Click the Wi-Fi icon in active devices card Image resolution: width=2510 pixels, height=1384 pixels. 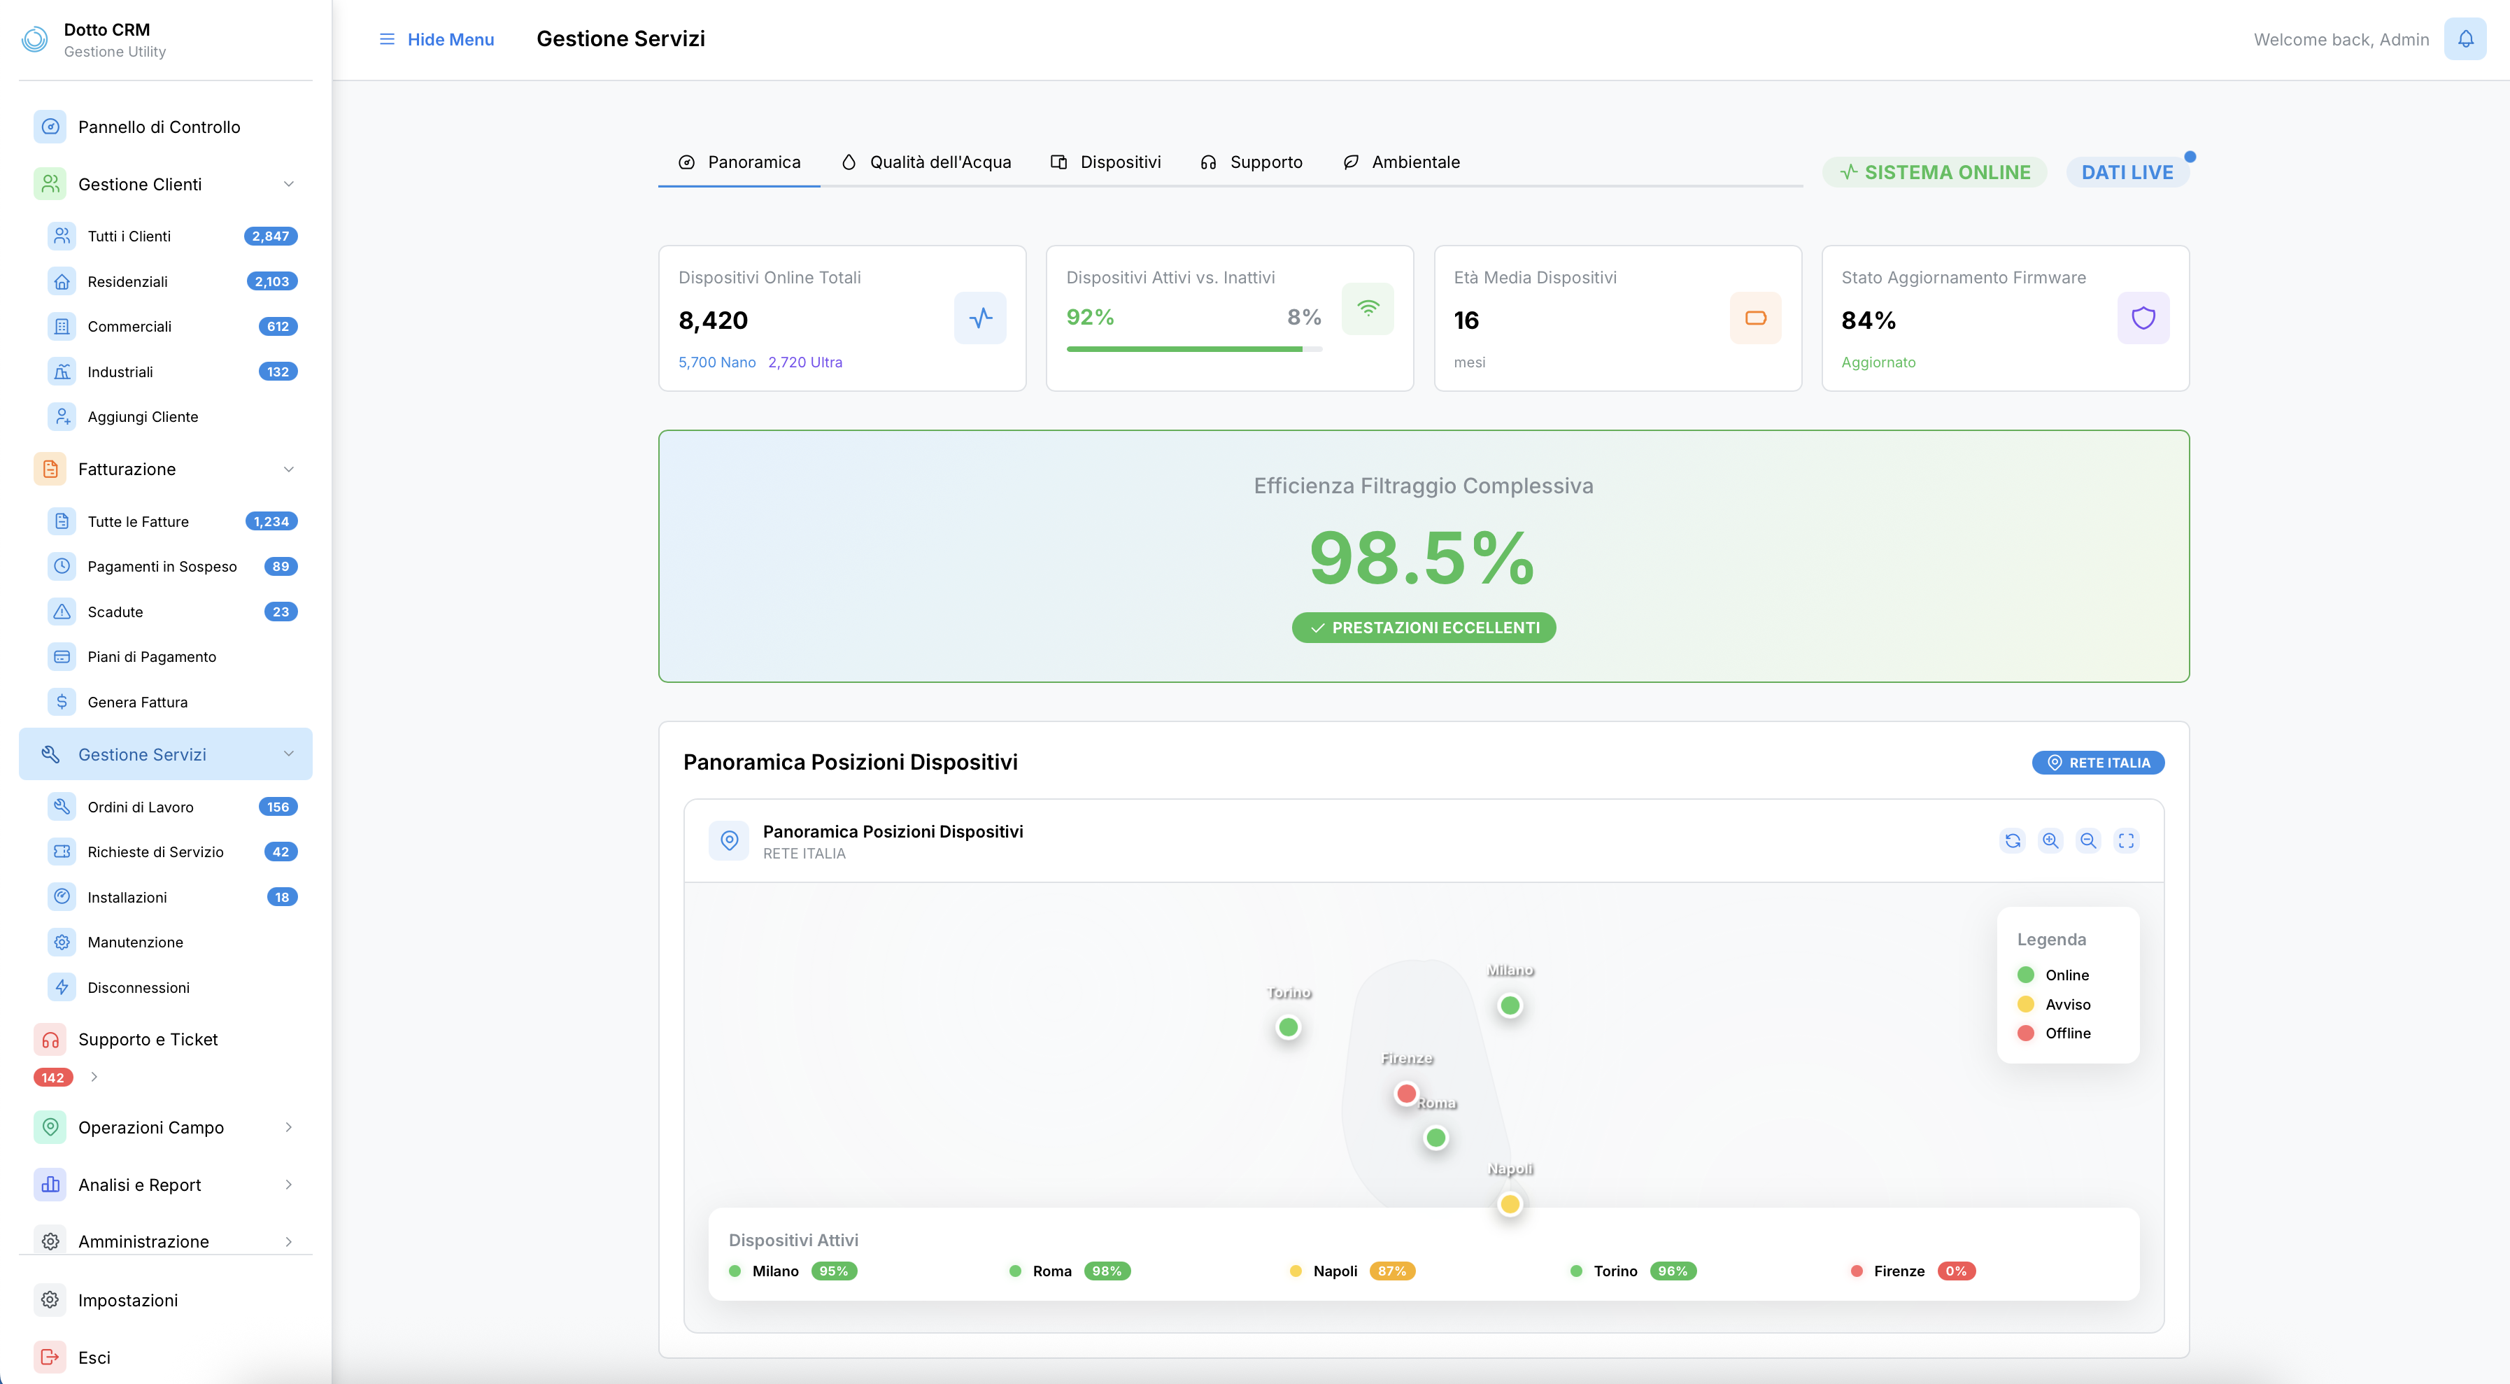[1367, 308]
